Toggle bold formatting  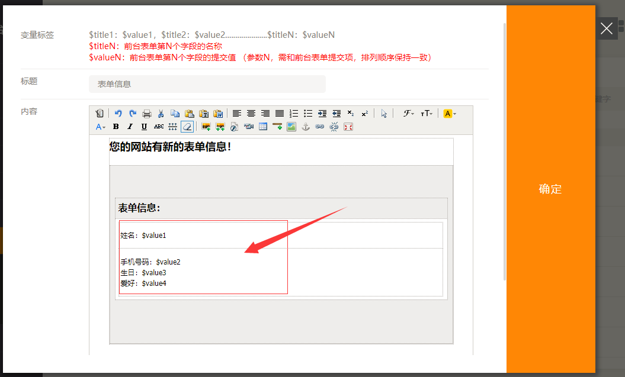(116, 127)
